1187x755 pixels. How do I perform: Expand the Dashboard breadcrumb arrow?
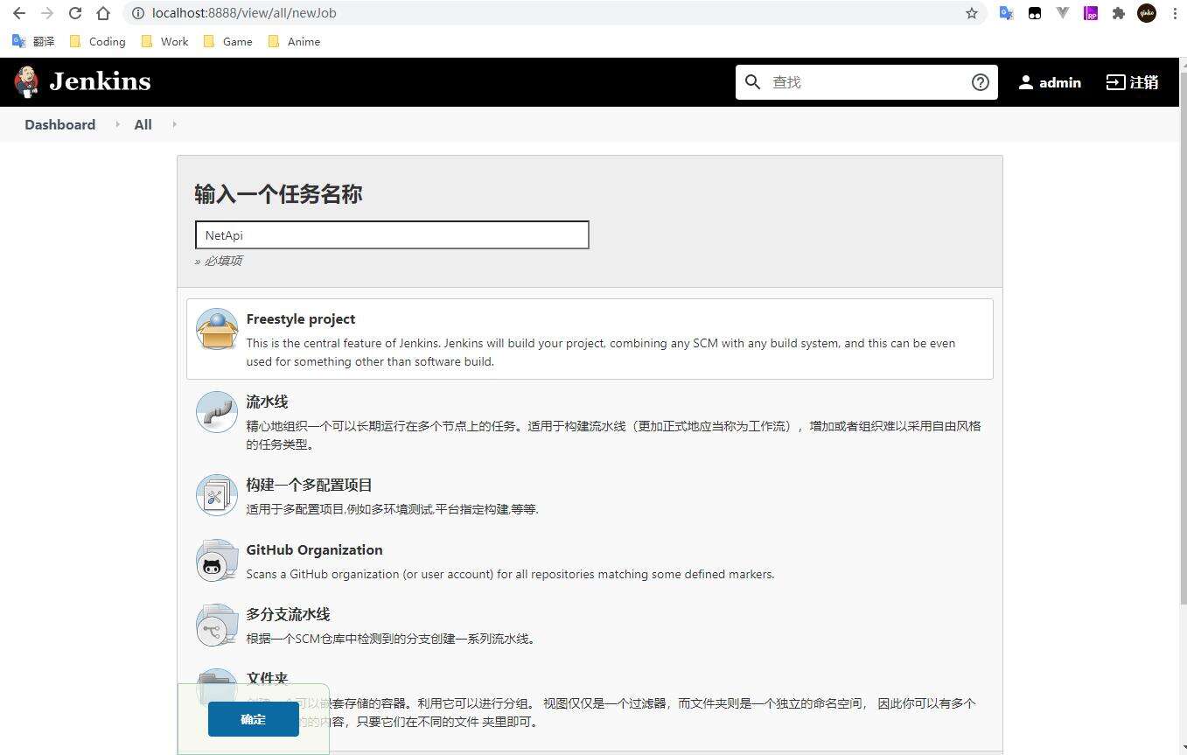tap(117, 124)
